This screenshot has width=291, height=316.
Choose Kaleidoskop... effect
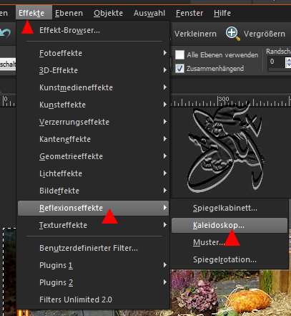[x=230, y=225]
